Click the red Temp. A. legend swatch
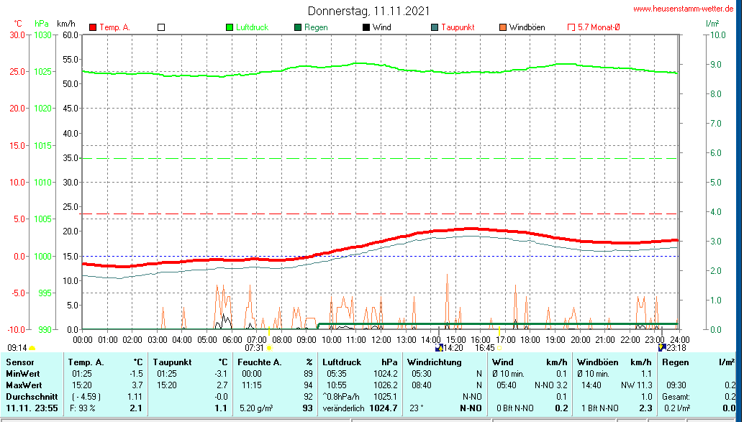 click(x=93, y=27)
